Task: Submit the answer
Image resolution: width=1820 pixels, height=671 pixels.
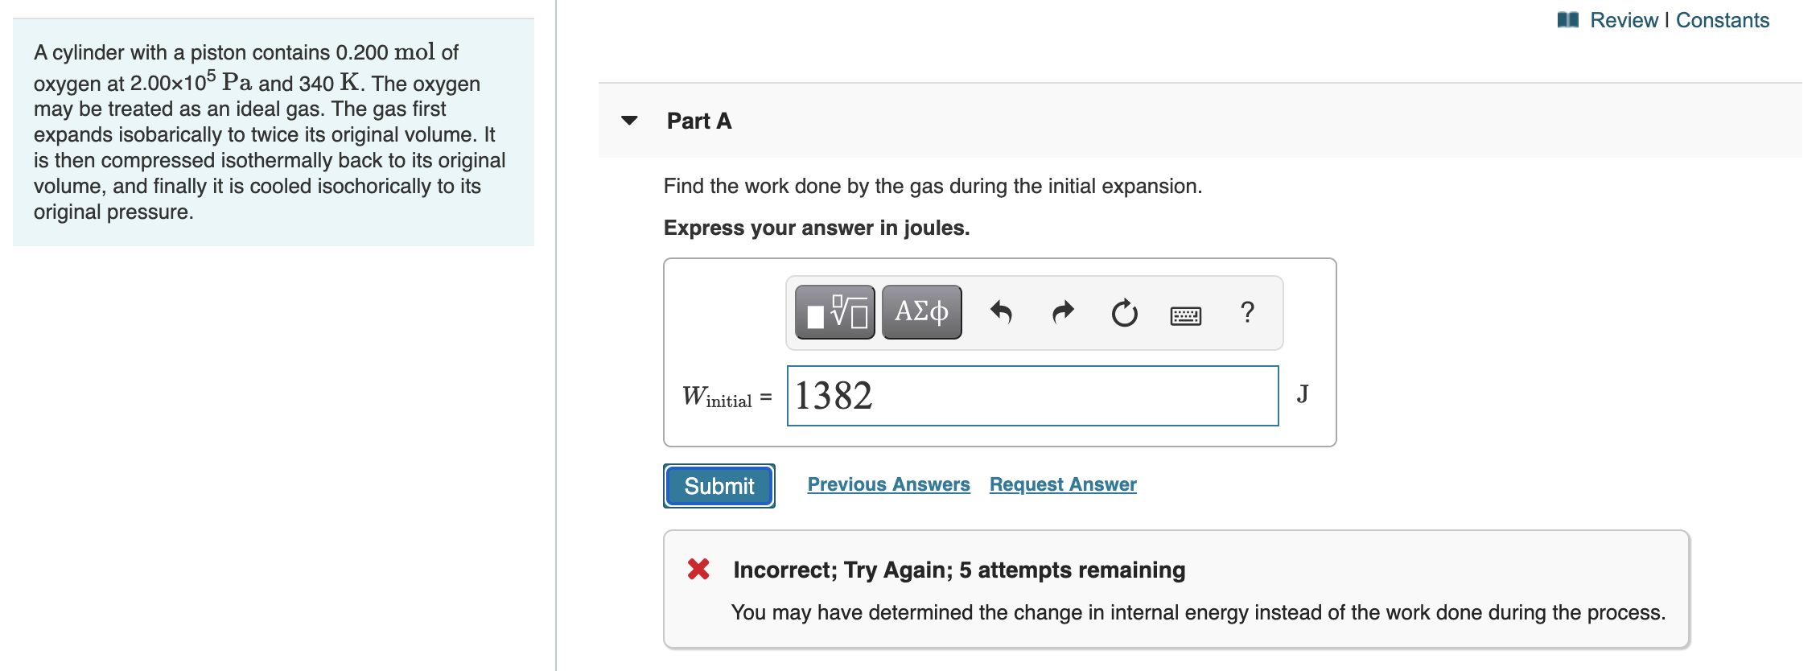Action: (719, 486)
